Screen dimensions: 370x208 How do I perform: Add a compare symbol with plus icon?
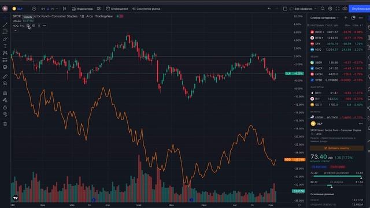point(34,9)
